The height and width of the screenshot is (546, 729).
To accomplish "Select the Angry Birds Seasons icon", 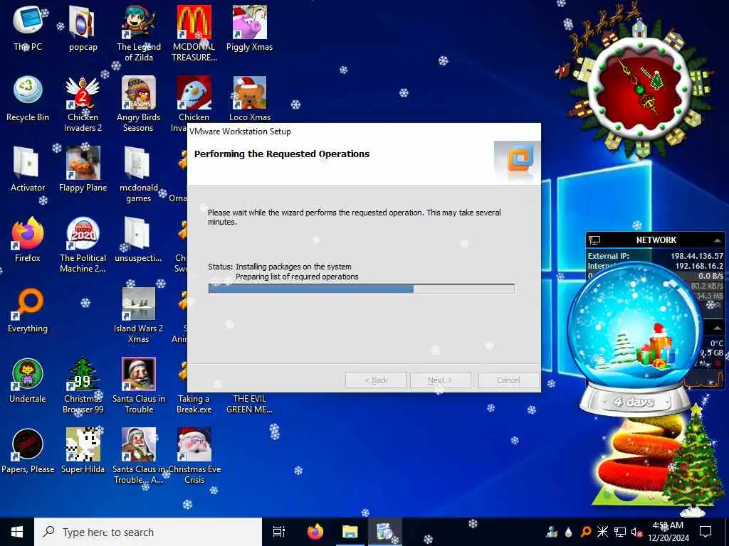I will pos(139,103).
